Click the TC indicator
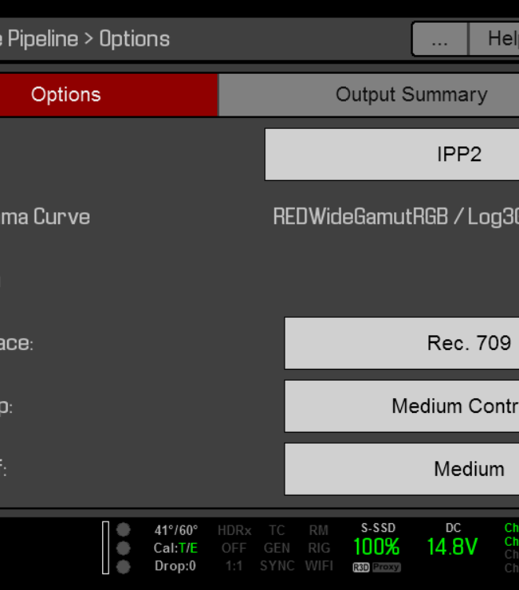This screenshot has width=519, height=590. tap(277, 530)
